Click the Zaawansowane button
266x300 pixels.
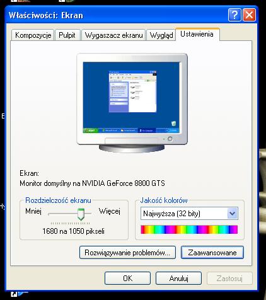[212, 252]
